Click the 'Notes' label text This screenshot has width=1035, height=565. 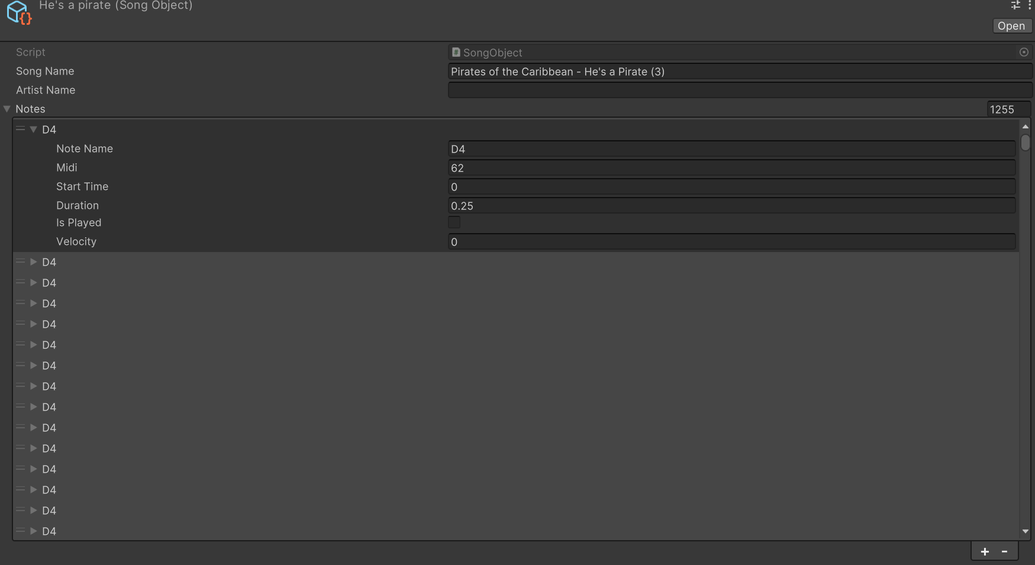coord(30,109)
